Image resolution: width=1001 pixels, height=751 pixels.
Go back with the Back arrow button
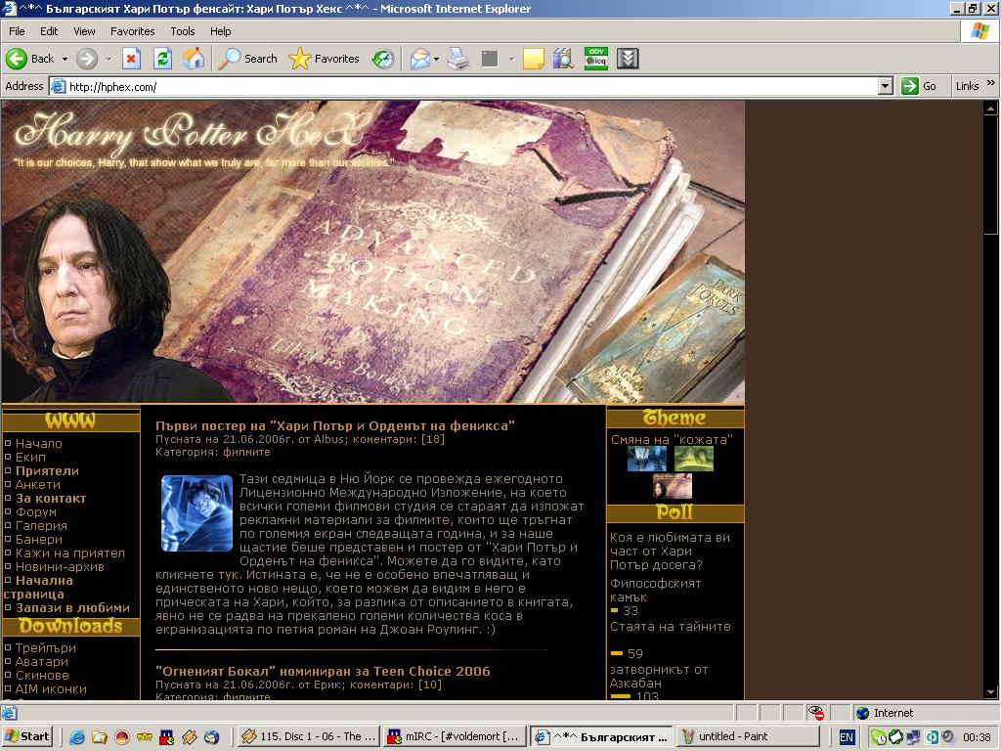(x=30, y=59)
